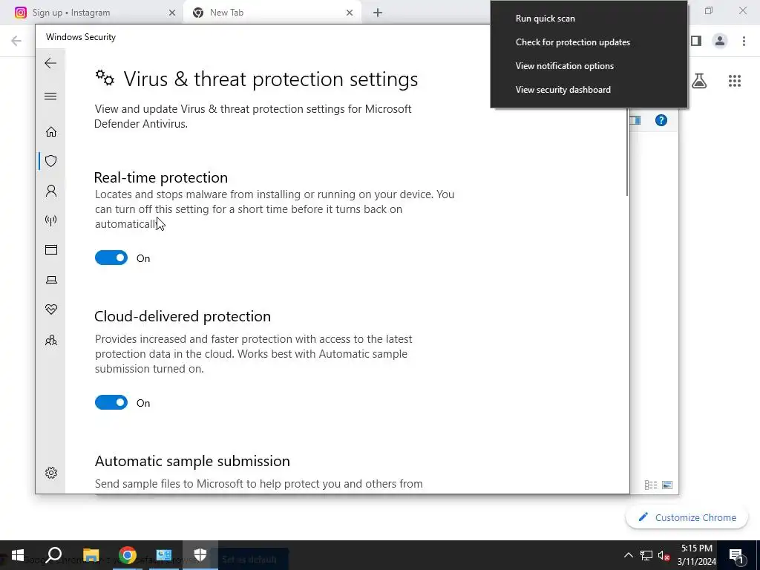
Task: Select Virus & threat protection shield icon
Action: (x=51, y=161)
